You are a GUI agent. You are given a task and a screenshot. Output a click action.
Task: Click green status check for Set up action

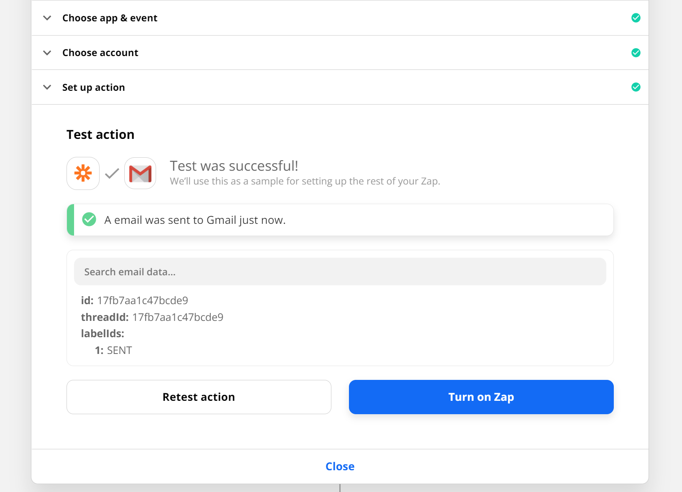(x=636, y=87)
